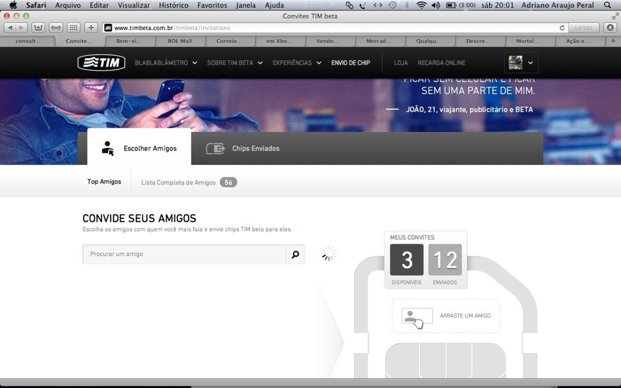Open the Visualizar menu
Viewport: 621px width, 388px height.
tap(134, 5)
